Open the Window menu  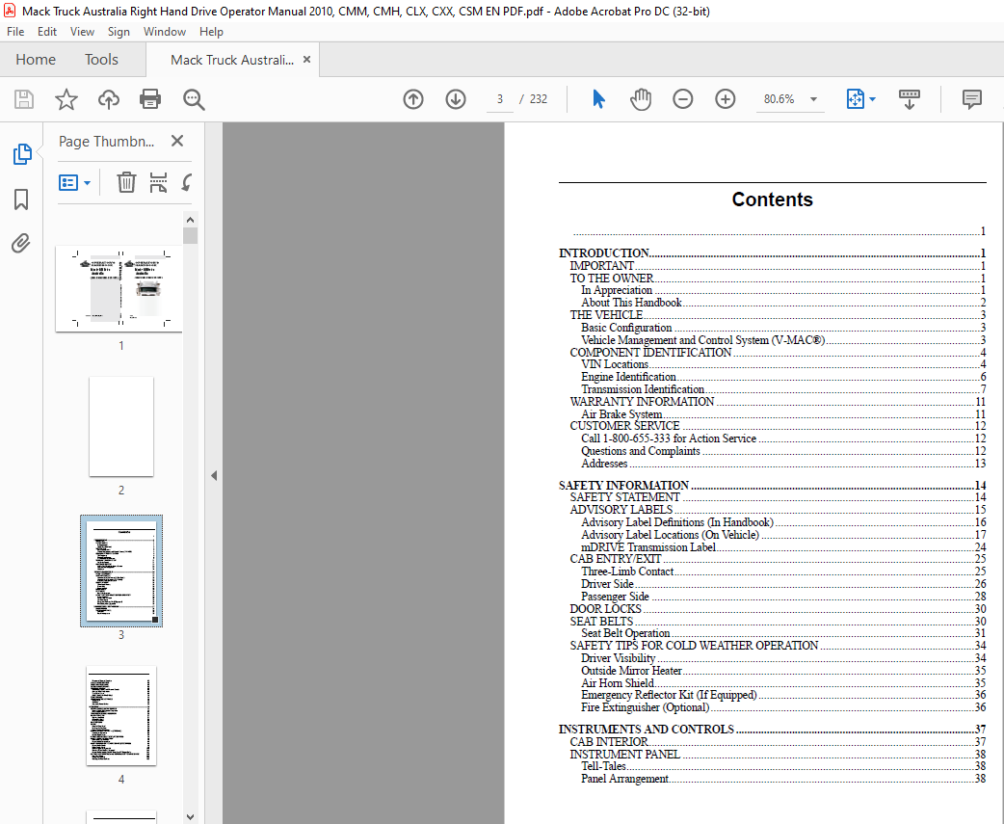tap(165, 32)
